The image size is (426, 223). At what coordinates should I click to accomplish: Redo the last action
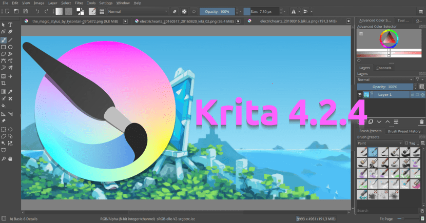coord(46,11)
